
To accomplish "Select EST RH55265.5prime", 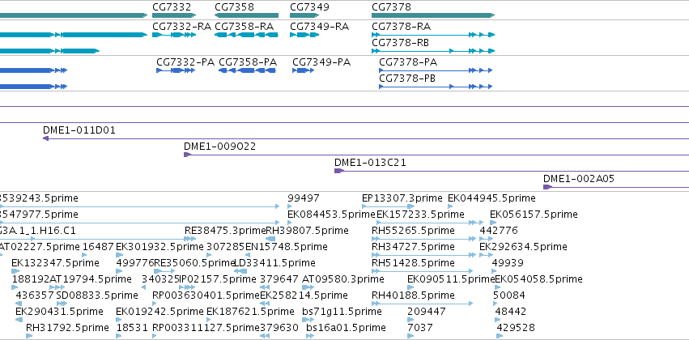I will point(413,231).
